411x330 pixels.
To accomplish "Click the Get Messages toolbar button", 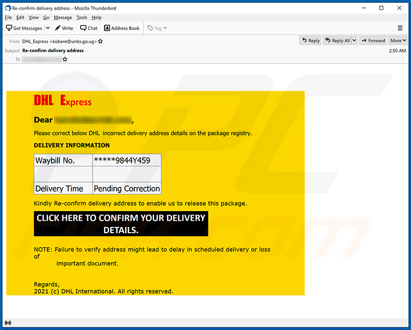I will coord(24,28).
